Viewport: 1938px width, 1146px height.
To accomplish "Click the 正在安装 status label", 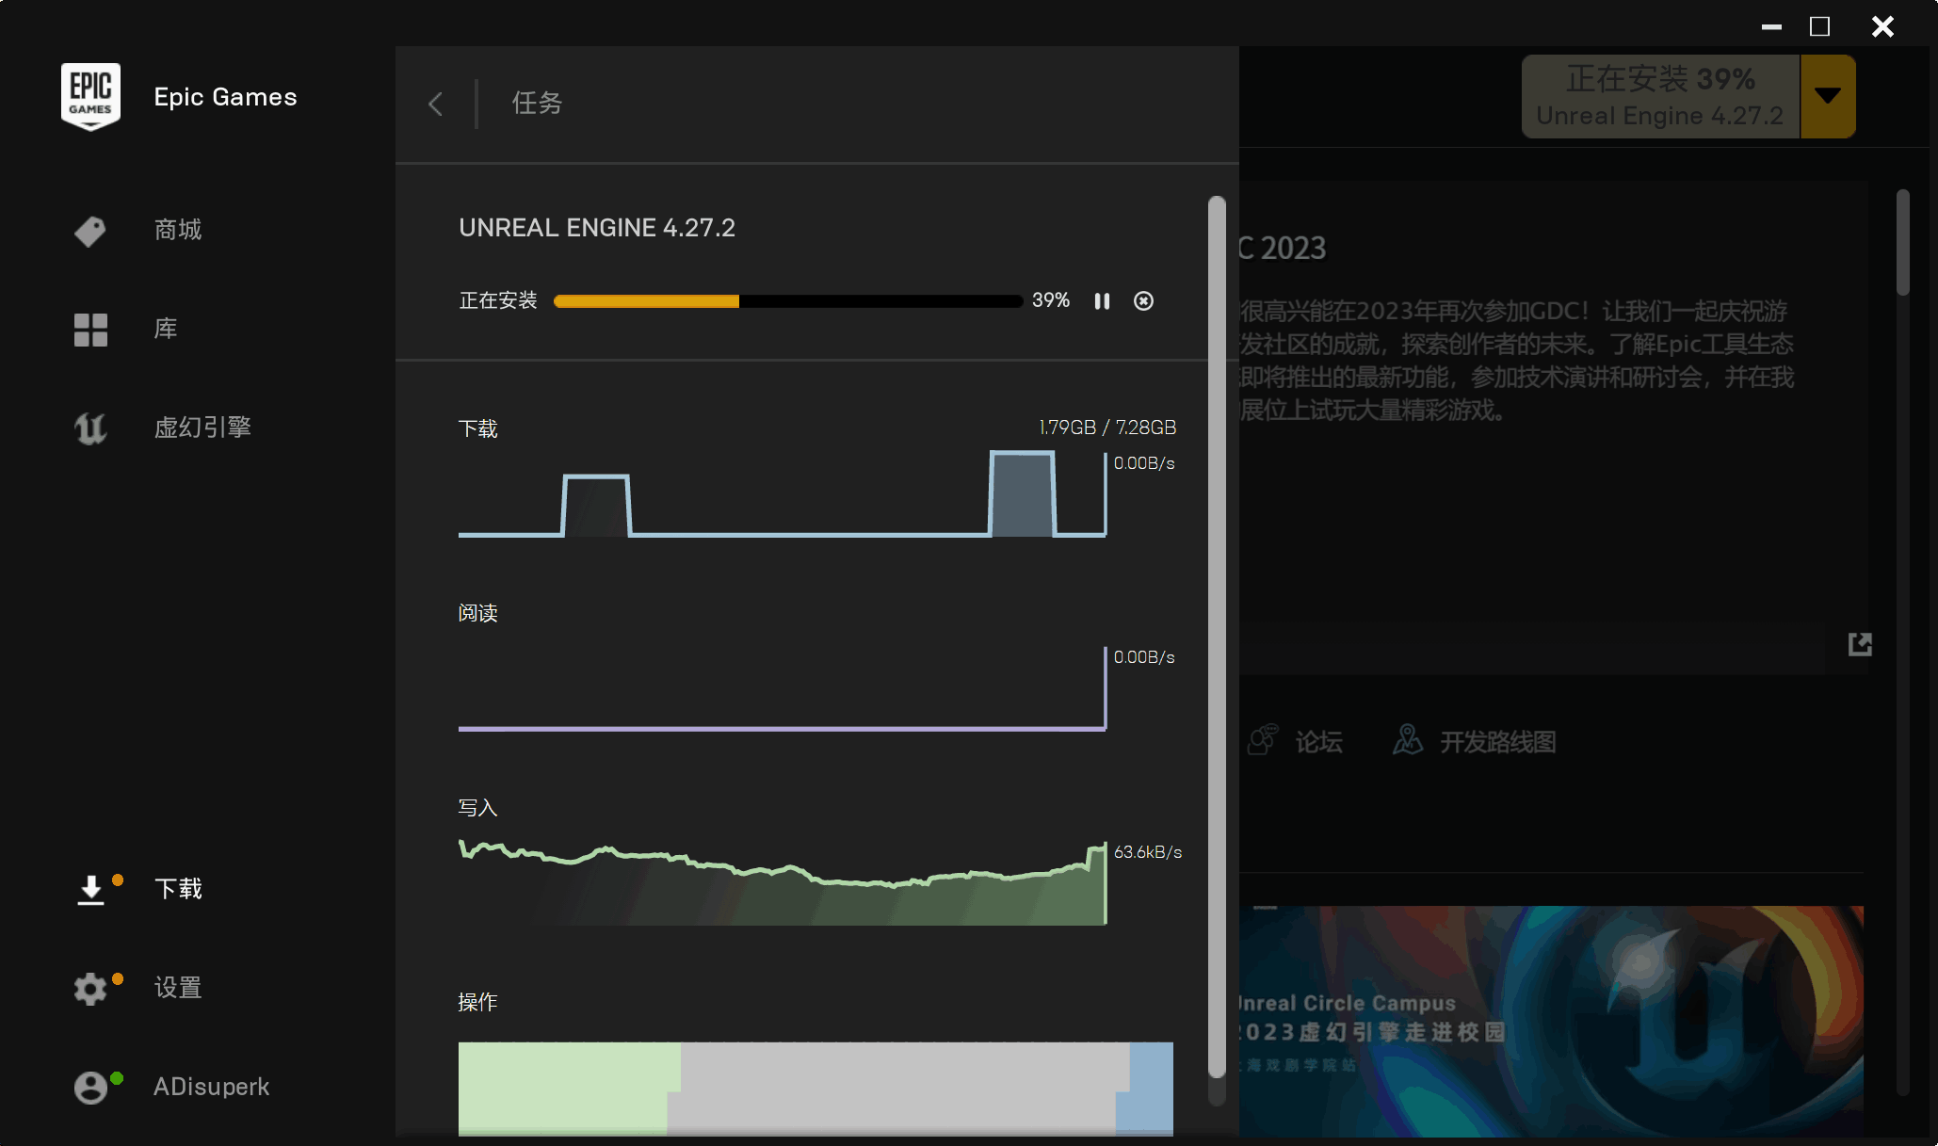I will tap(498, 300).
